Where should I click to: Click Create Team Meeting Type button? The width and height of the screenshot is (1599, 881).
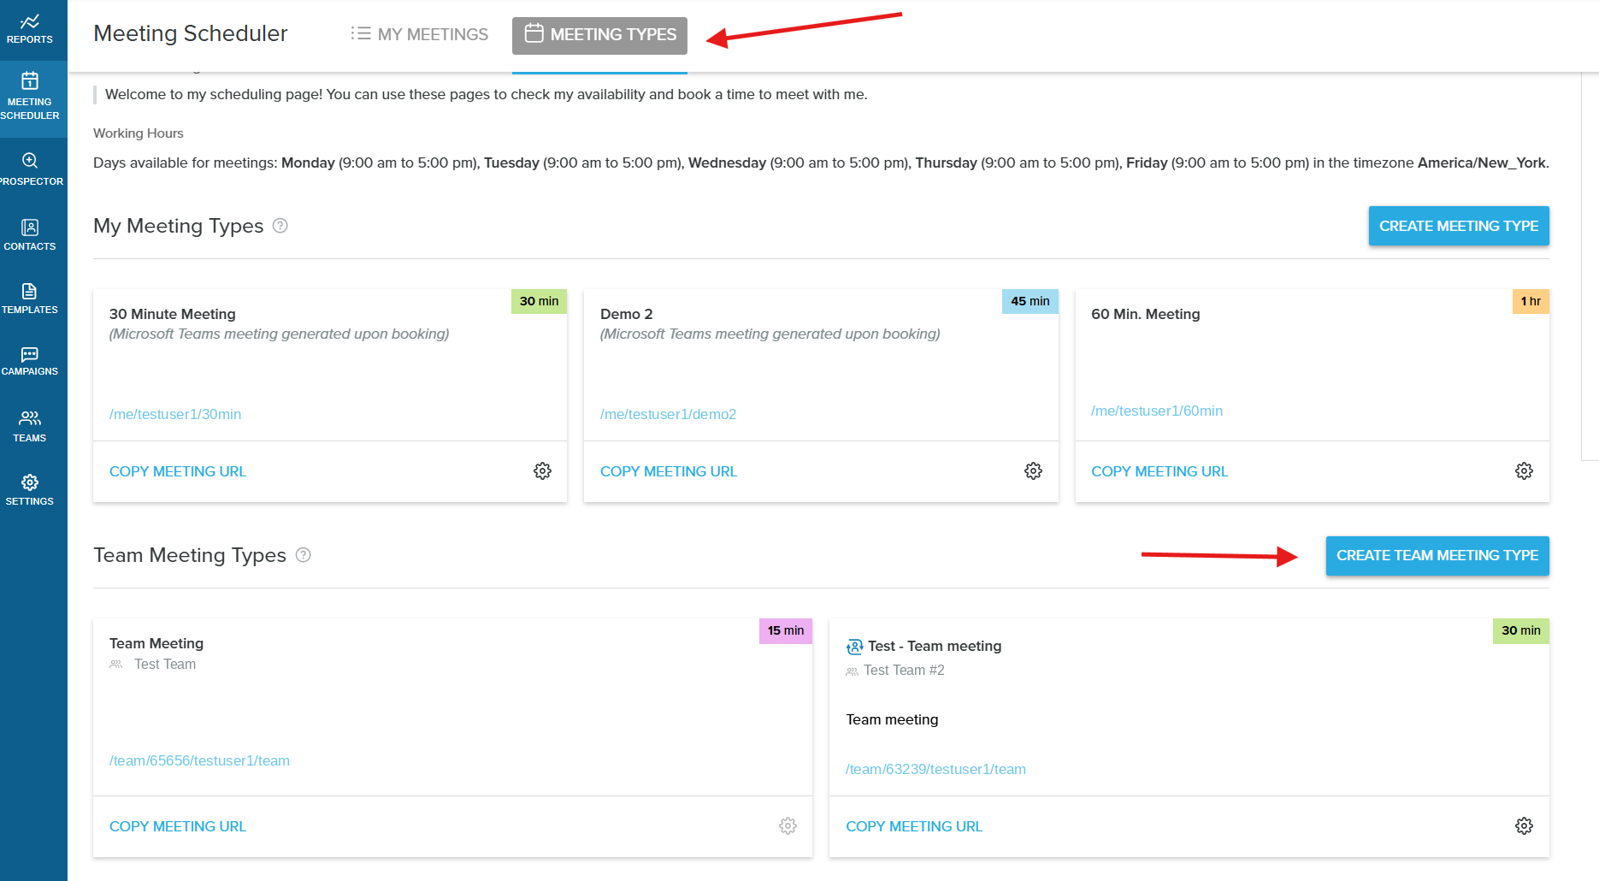click(x=1437, y=556)
